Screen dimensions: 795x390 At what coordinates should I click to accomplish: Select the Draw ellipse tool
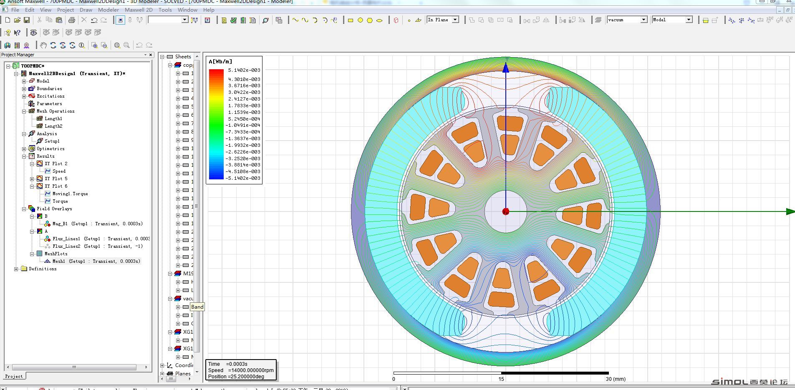click(379, 20)
